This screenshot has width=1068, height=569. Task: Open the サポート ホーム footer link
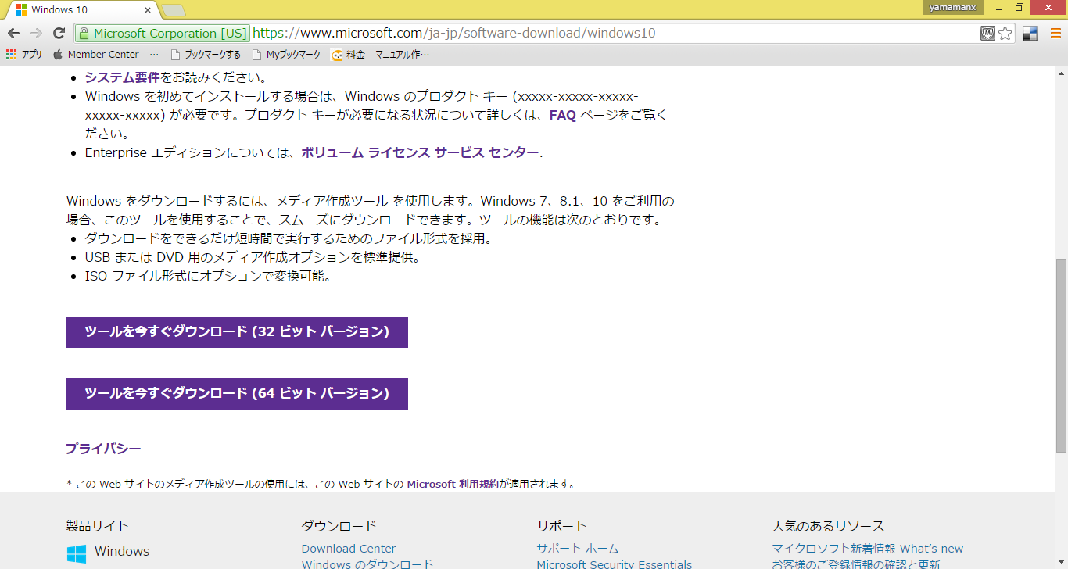point(578,549)
